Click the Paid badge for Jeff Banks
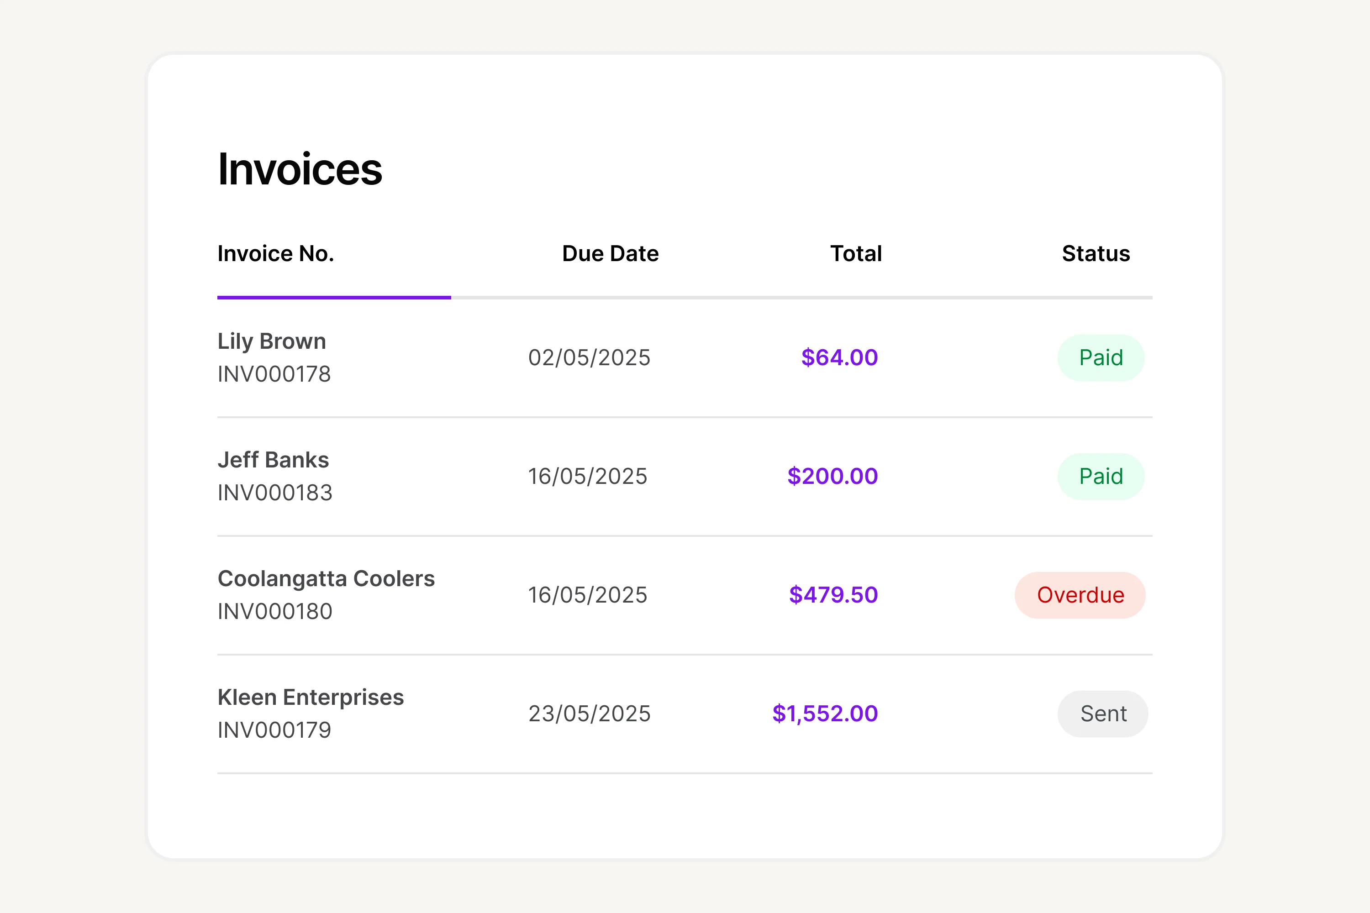 click(x=1100, y=476)
